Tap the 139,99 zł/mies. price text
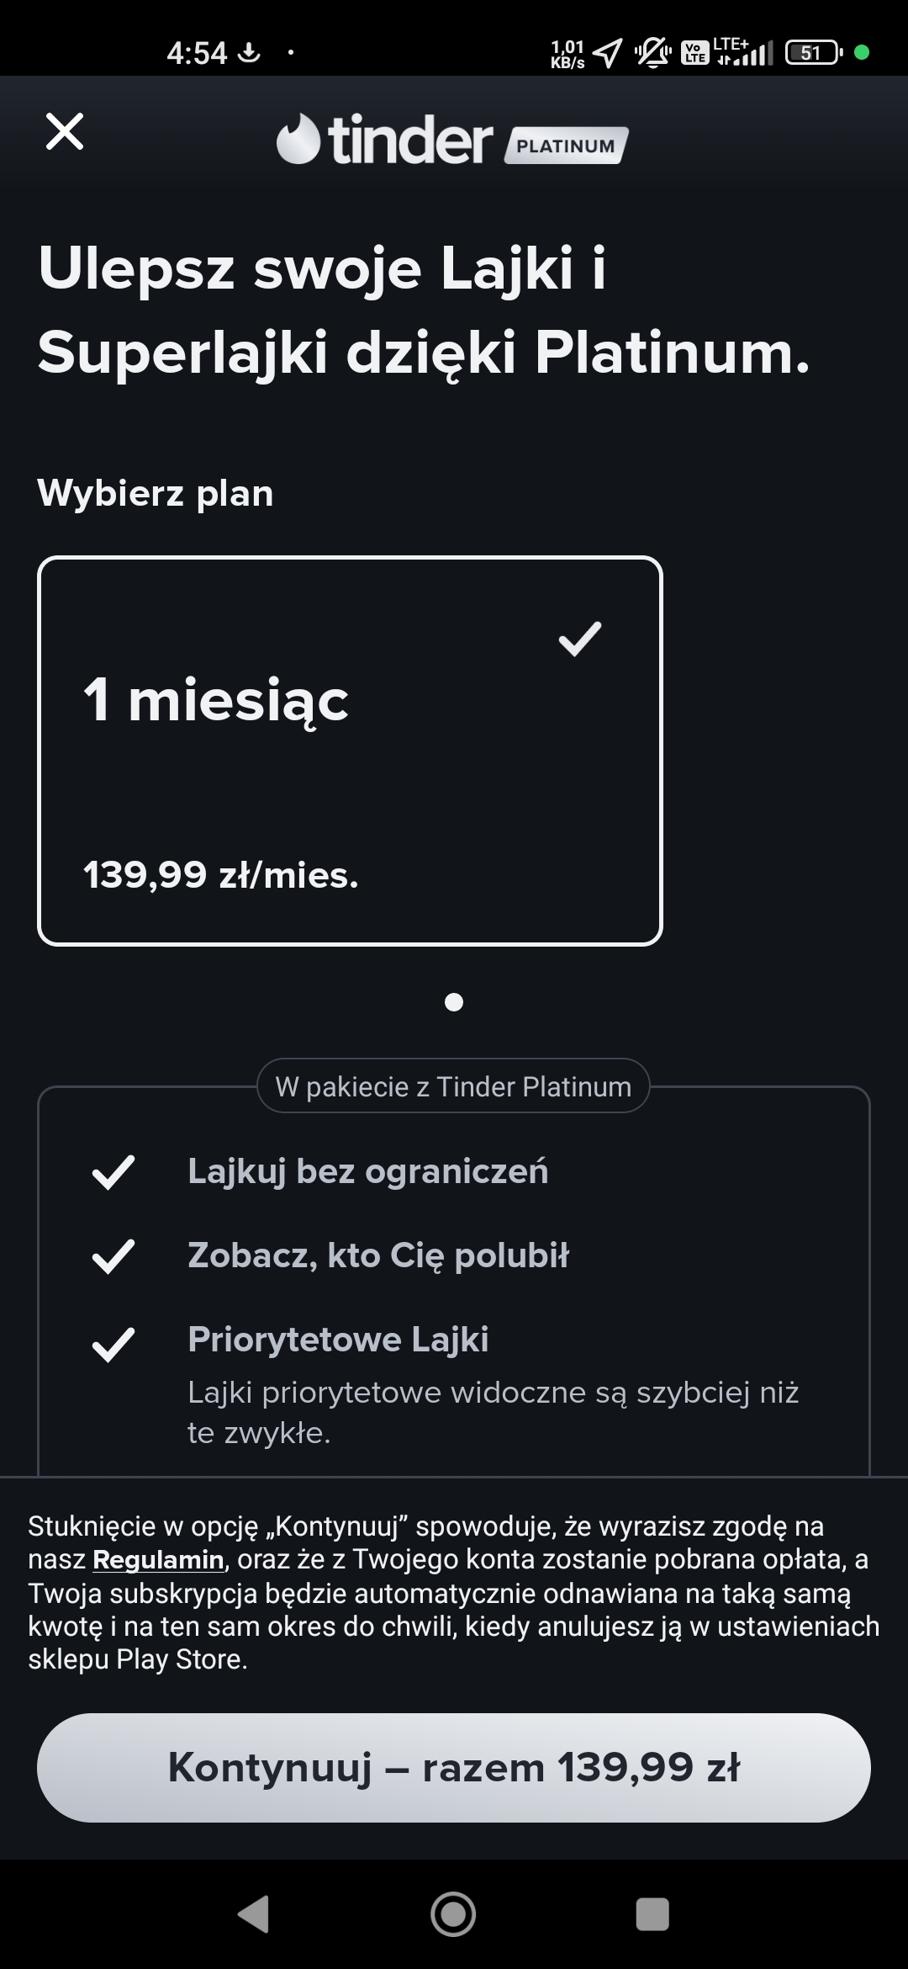Image resolution: width=908 pixels, height=1969 pixels. tap(221, 875)
